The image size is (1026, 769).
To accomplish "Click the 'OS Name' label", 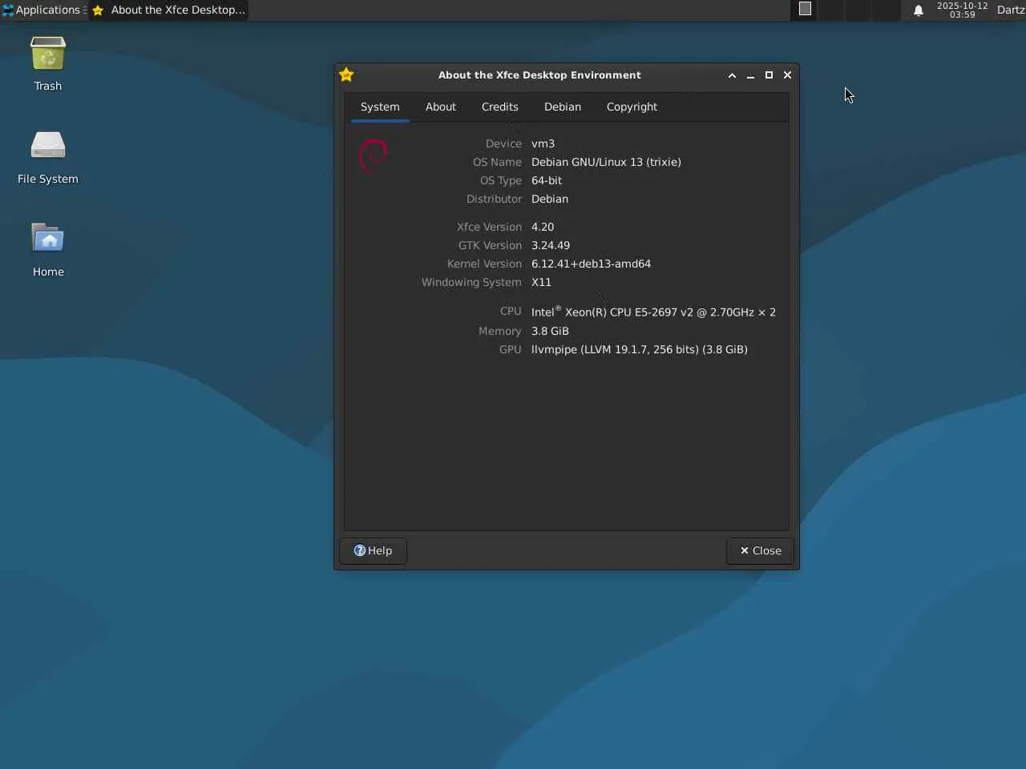I will (x=497, y=163).
